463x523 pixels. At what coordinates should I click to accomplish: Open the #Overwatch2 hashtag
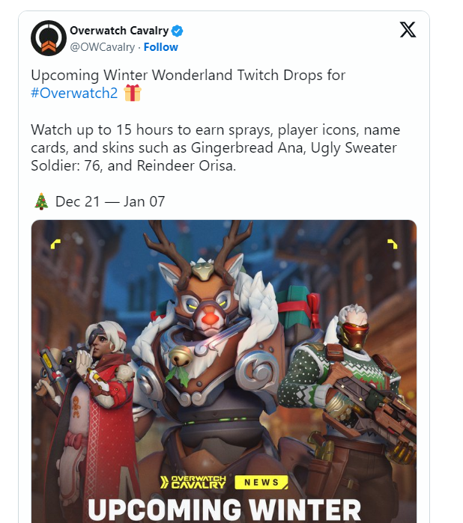click(x=74, y=93)
